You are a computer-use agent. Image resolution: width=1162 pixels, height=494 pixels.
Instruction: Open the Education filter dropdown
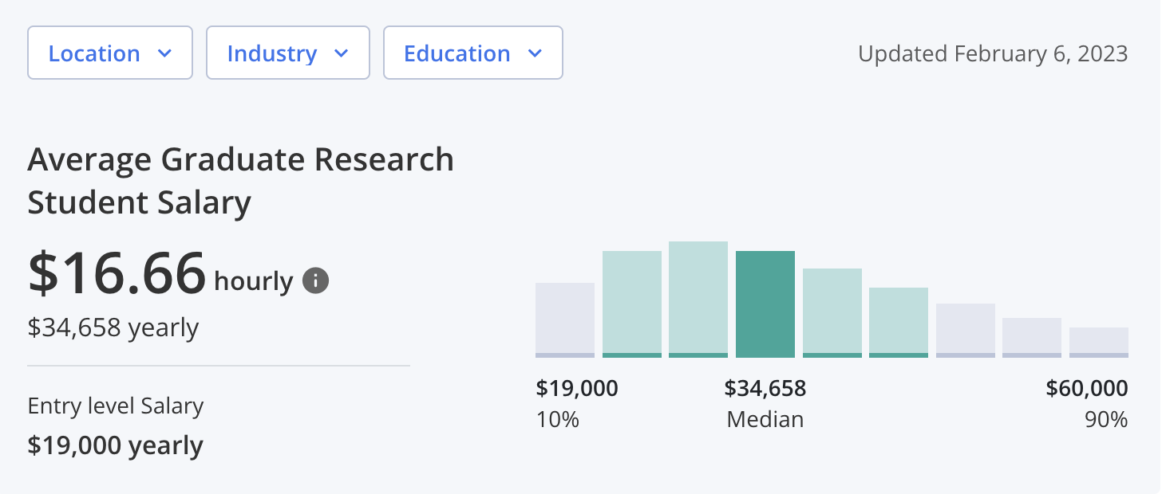(472, 53)
